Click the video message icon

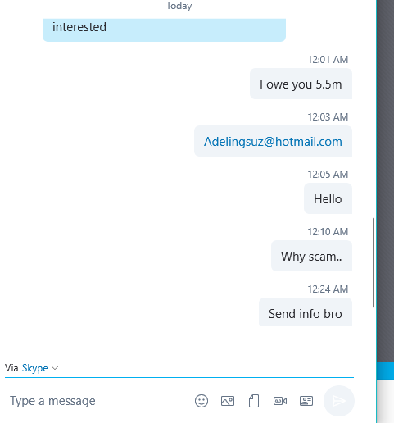(x=280, y=401)
